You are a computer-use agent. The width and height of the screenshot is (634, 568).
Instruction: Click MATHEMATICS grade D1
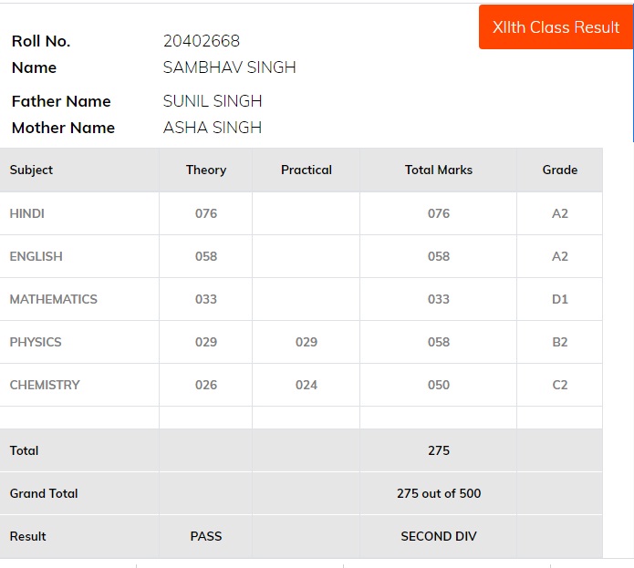pos(560,299)
